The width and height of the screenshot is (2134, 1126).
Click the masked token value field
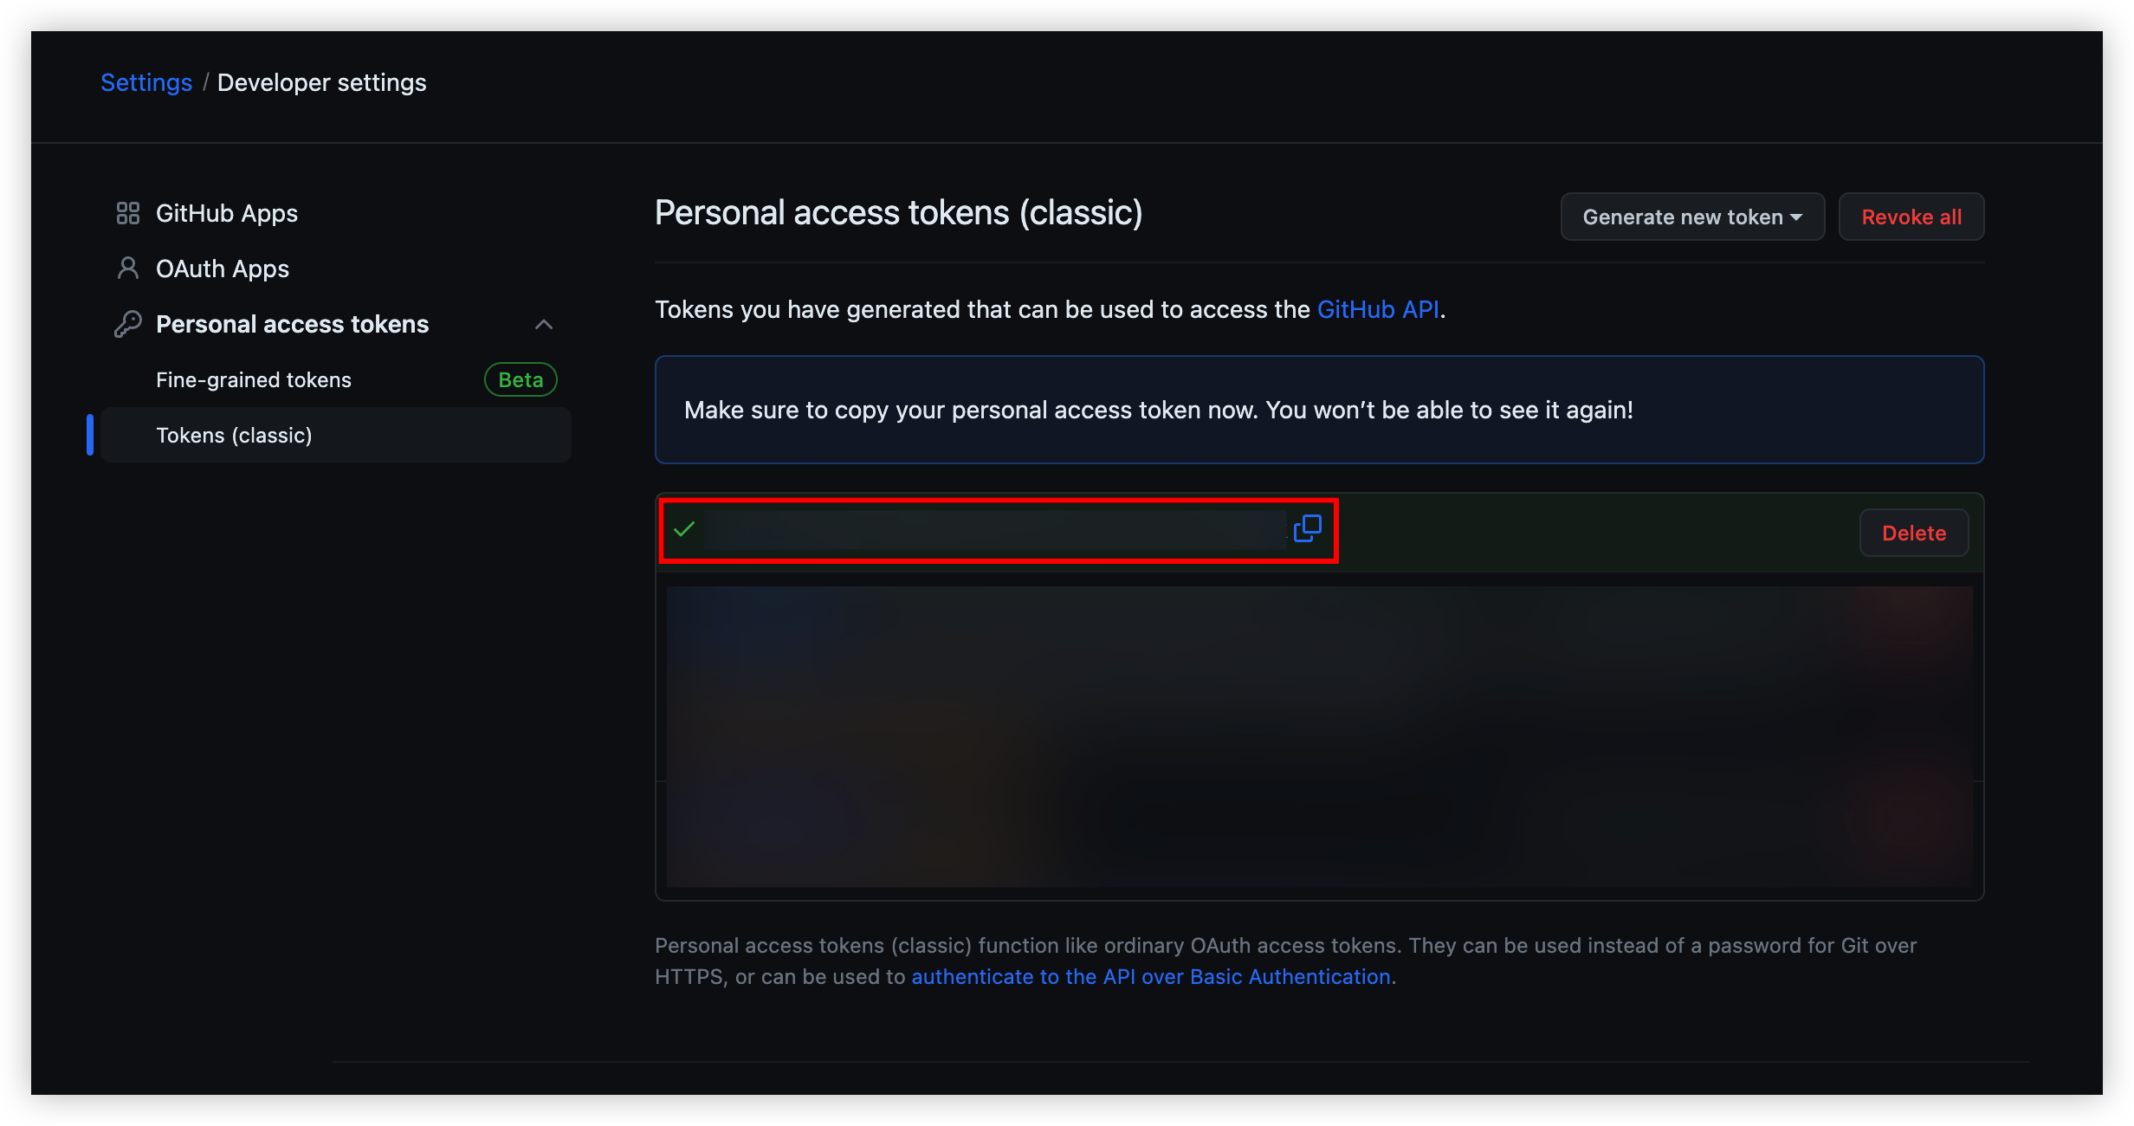coord(994,529)
